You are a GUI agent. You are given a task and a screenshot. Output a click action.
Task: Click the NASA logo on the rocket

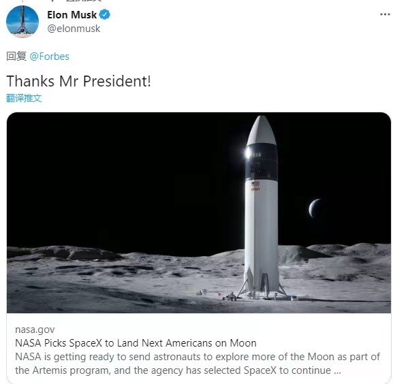[x=255, y=189]
